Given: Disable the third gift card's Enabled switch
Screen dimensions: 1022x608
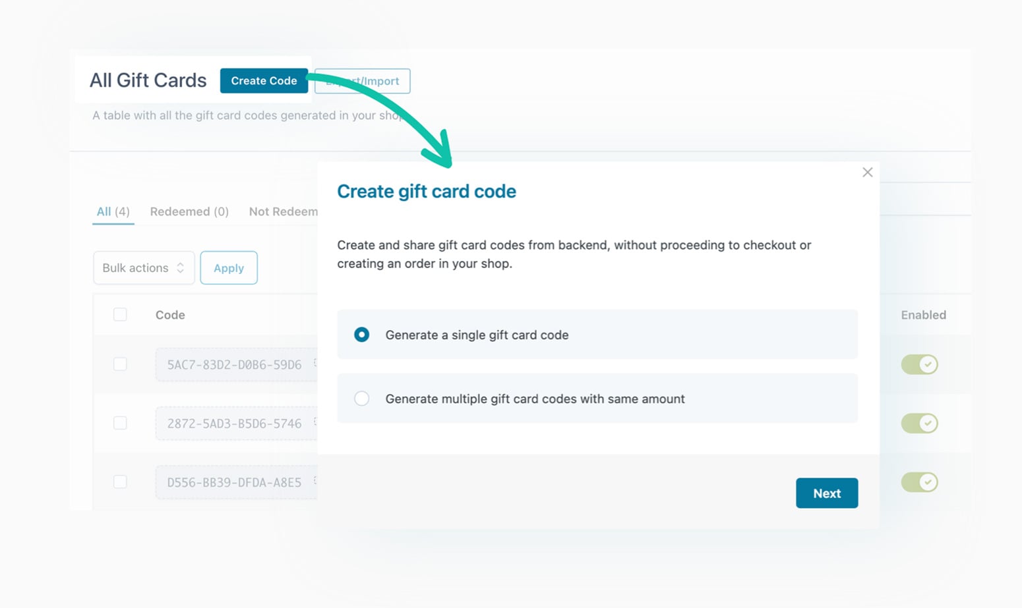Looking at the screenshot, I should pyautogui.click(x=919, y=482).
